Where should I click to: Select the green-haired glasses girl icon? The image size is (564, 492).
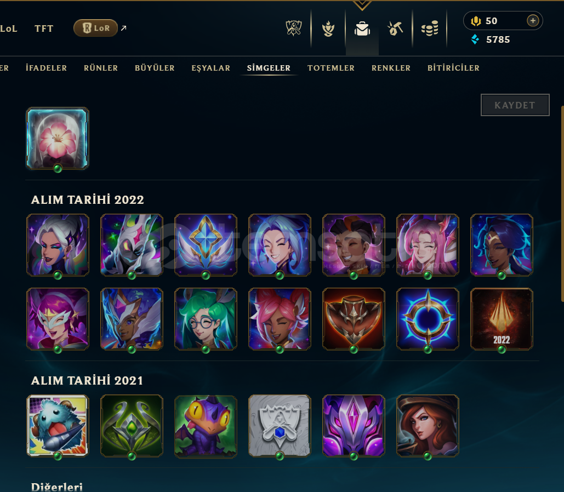pos(206,319)
